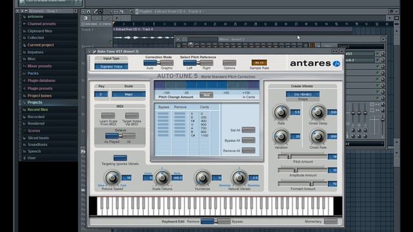This screenshot has height=232, width=413.
Task: Toggle Keyboard Edit Remove/Bypass switch
Action: click(216, 222)
